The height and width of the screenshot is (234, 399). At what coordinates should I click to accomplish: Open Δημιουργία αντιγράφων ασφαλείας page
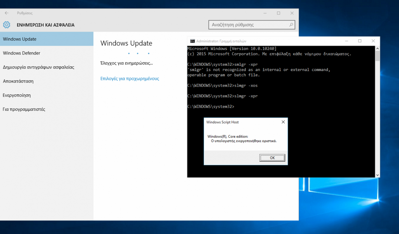[x=47, y=67]
